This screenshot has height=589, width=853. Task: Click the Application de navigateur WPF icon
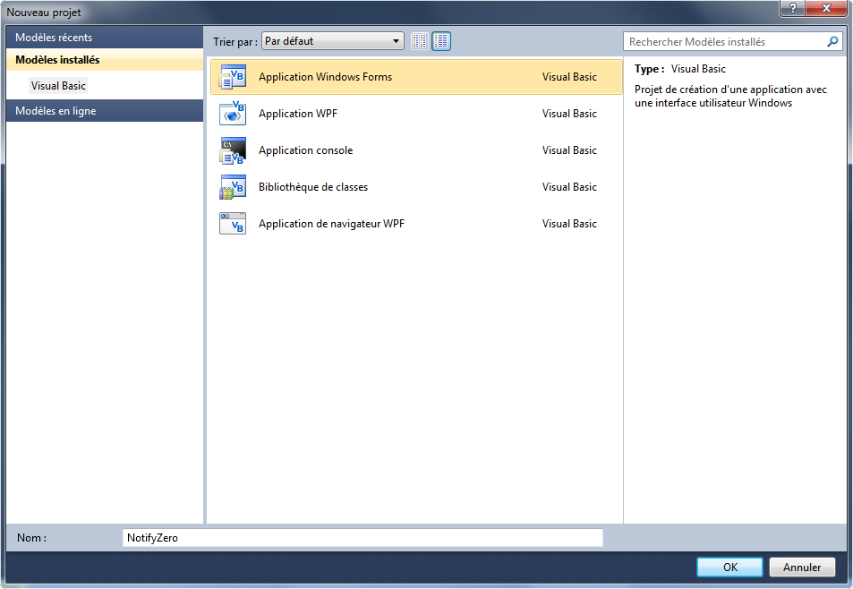233,224
